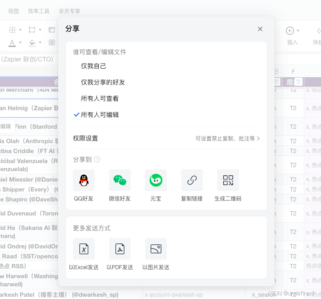Viewport: 321px width, 299px height.
Task: Click the table style icon beside merge cells
Action: (x=52, y=30)
